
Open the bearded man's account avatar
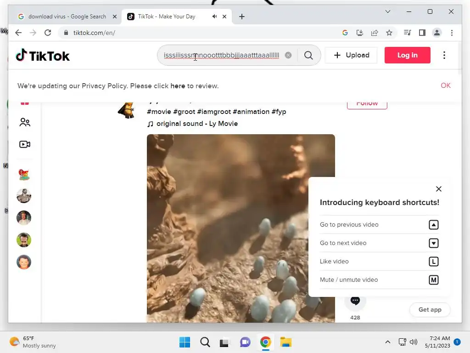(x=24, y=240)
